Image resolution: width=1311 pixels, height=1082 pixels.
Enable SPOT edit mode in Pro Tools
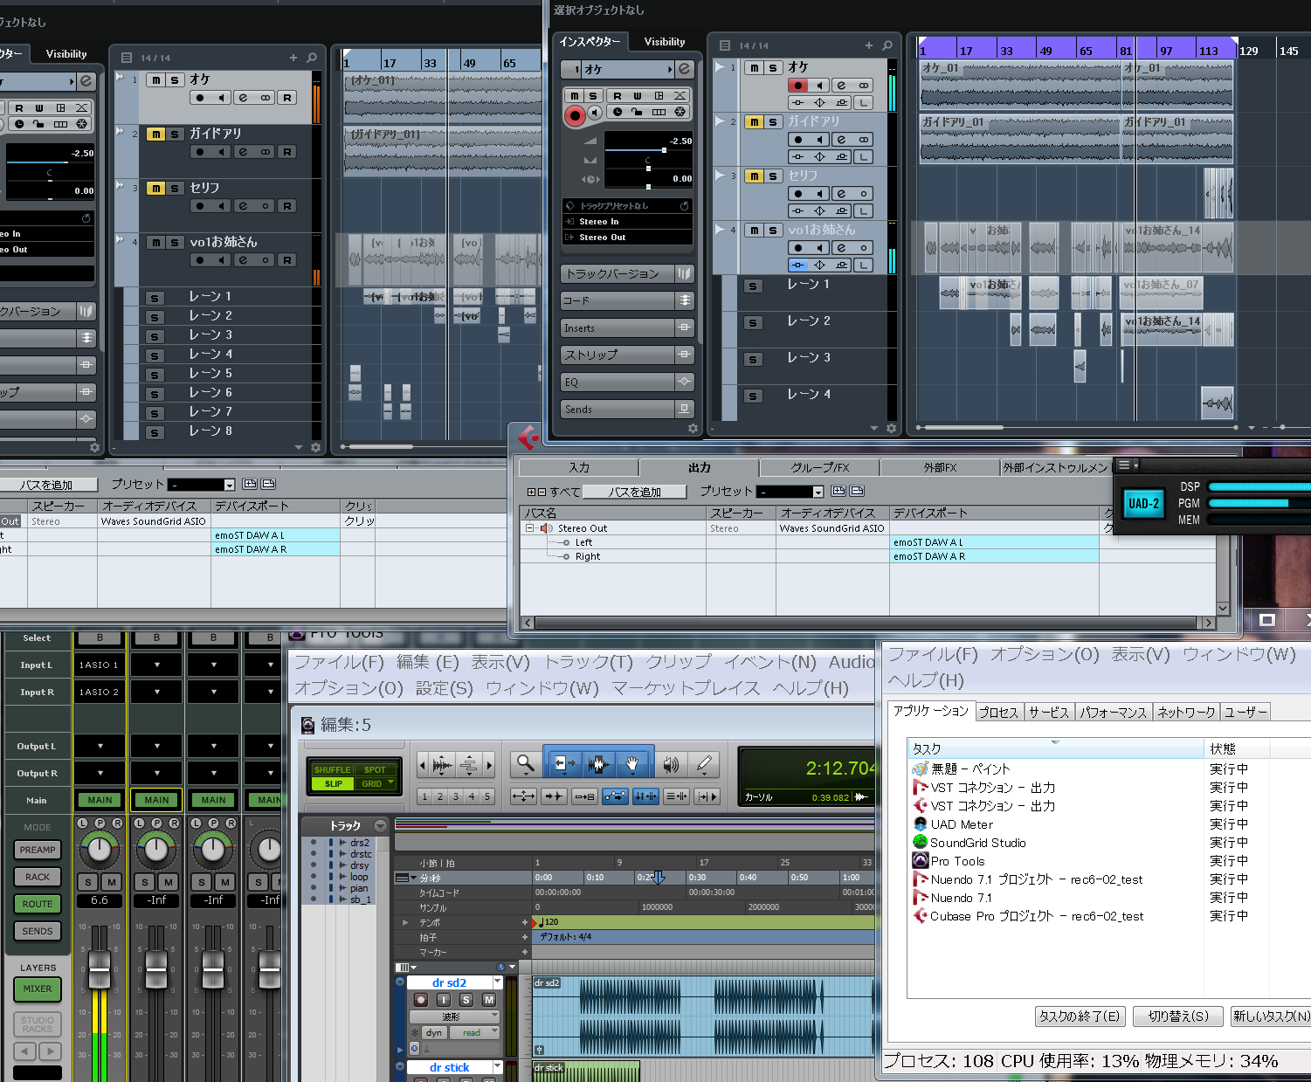(375, 770)
